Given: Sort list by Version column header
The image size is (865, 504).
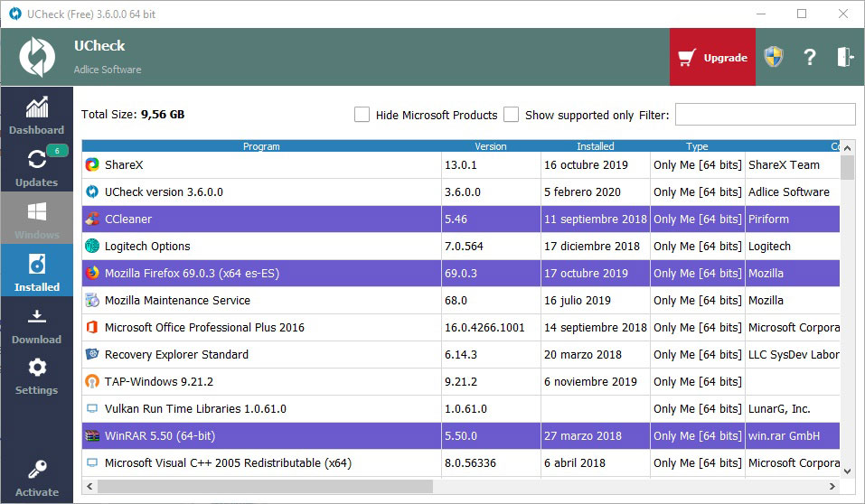Looking at the screenshot, I should (491, 146).
